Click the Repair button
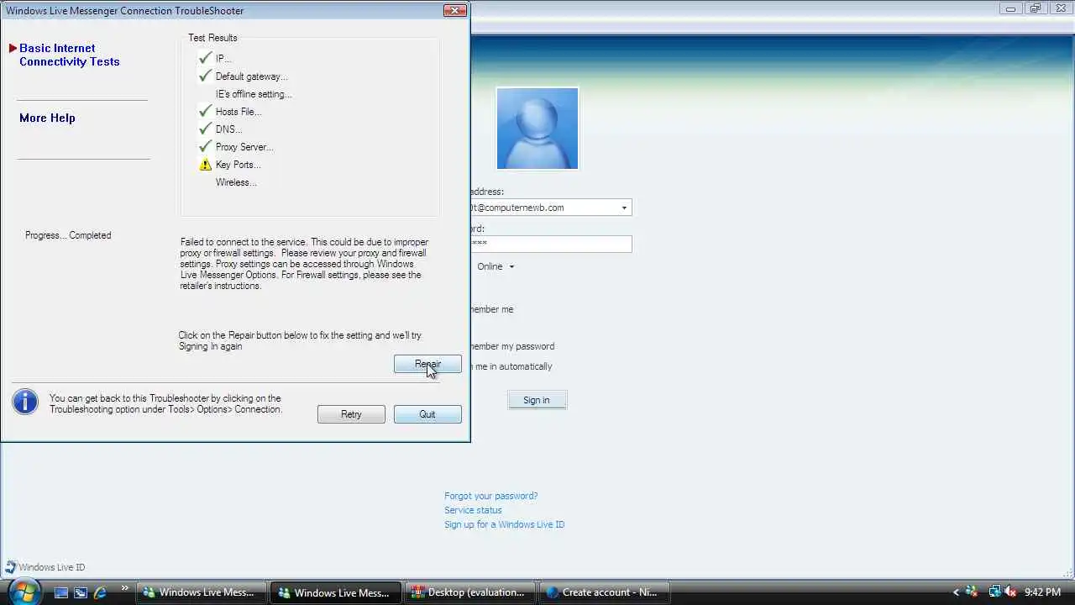1075x605 pixels. pos(427,364)
